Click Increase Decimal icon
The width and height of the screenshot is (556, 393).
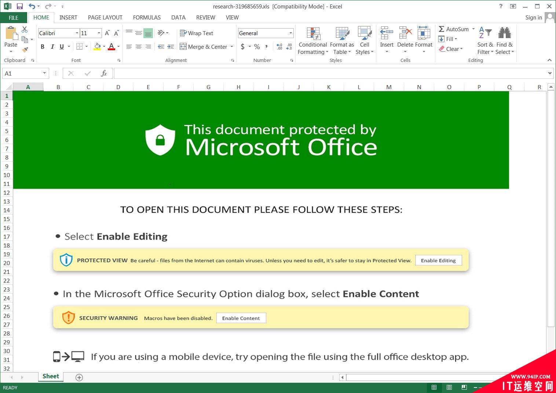pyautogui.click(x=279, y=47)
